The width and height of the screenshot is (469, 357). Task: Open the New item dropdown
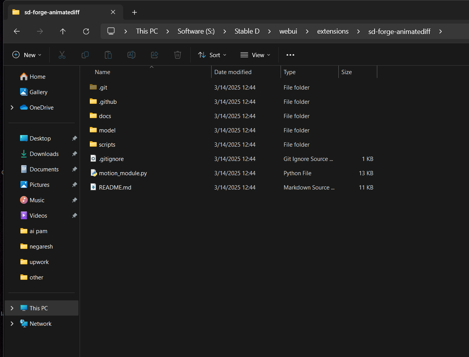point(27,55)
